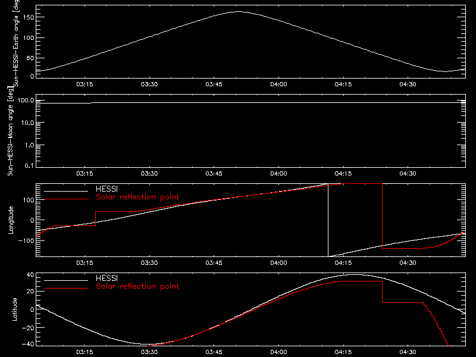476x357 pixels.
Task: Click the 100.0 tick on Moon angle axis
Action: [26, 101]
